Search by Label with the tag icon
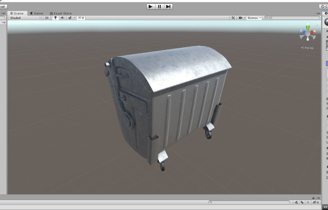The height and width of the screenshot is (210, 328). coord(302,202)
